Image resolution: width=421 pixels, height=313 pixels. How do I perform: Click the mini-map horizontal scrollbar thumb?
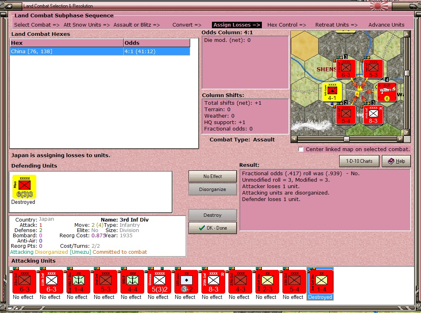click(346, 139)
